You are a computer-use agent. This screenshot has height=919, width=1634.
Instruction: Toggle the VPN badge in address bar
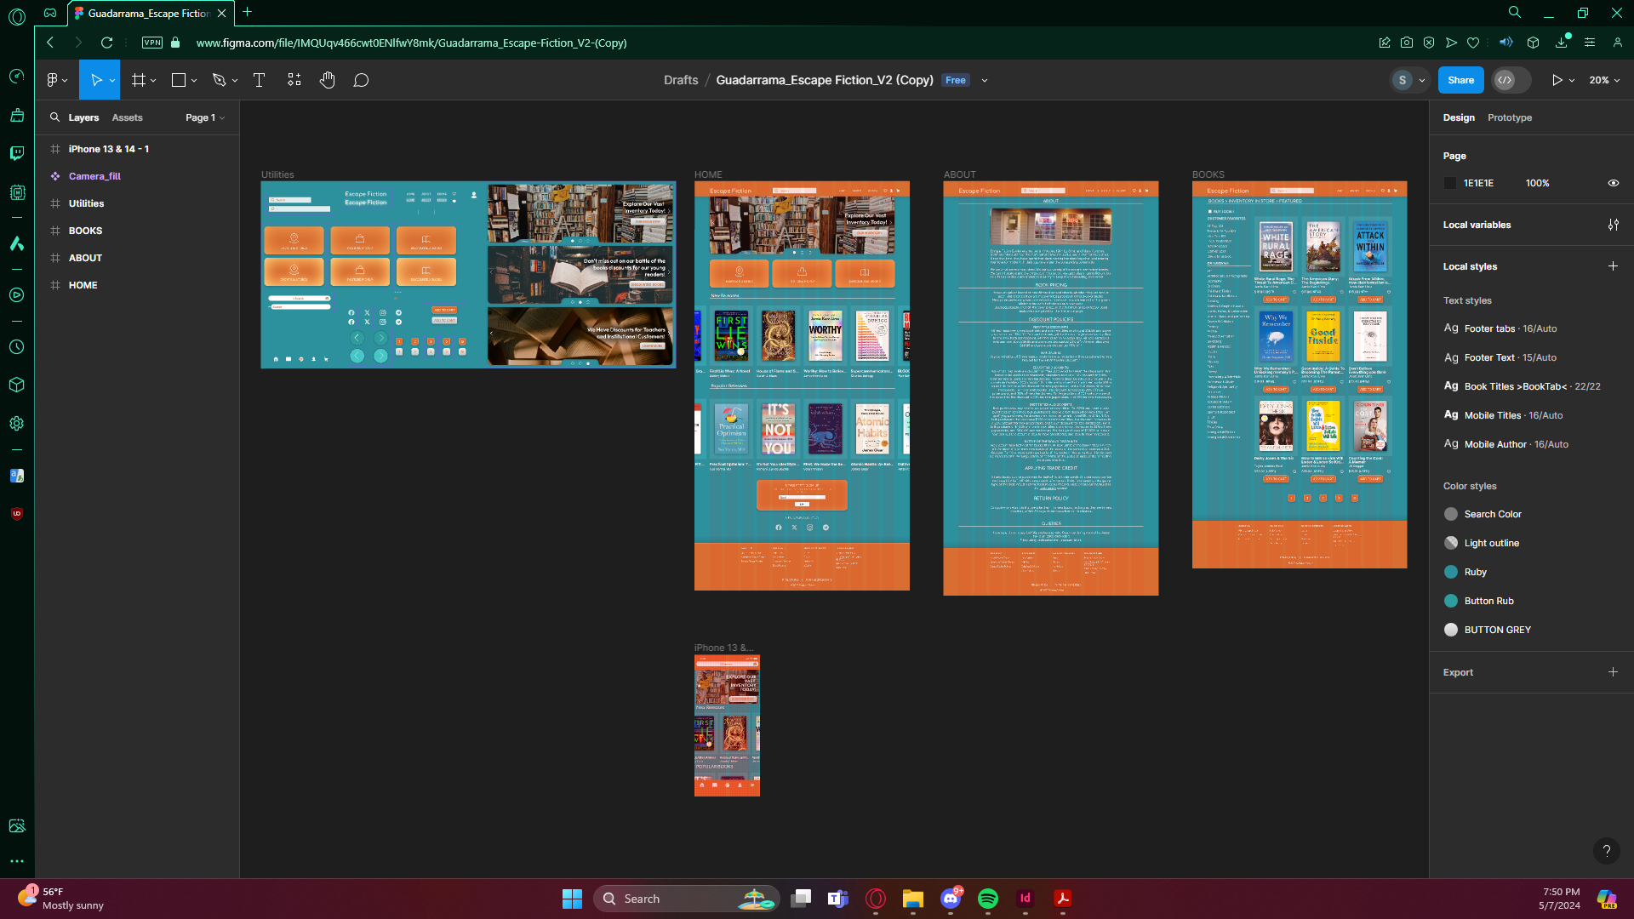coord(152,43)
